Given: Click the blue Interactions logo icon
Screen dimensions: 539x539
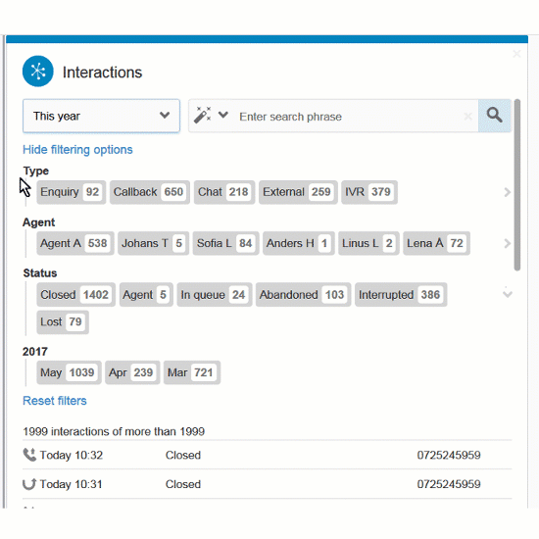Looking at the screenshot, I should point(38,72).
